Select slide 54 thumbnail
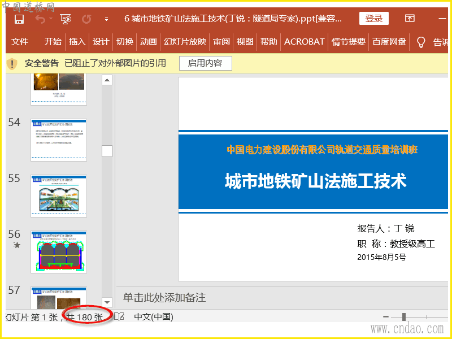This screenshot has width=452, height=339. pos(59,140)
